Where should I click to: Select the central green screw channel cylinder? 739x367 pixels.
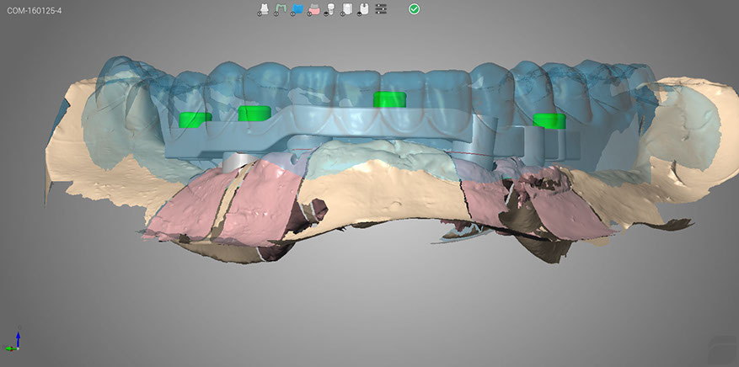389,100
